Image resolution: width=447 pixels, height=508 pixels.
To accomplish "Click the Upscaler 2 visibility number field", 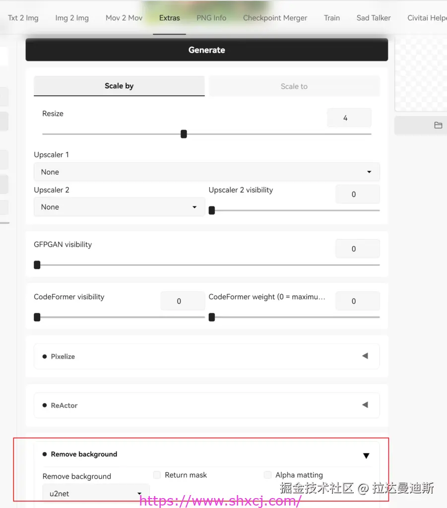I will pos(357,194).
